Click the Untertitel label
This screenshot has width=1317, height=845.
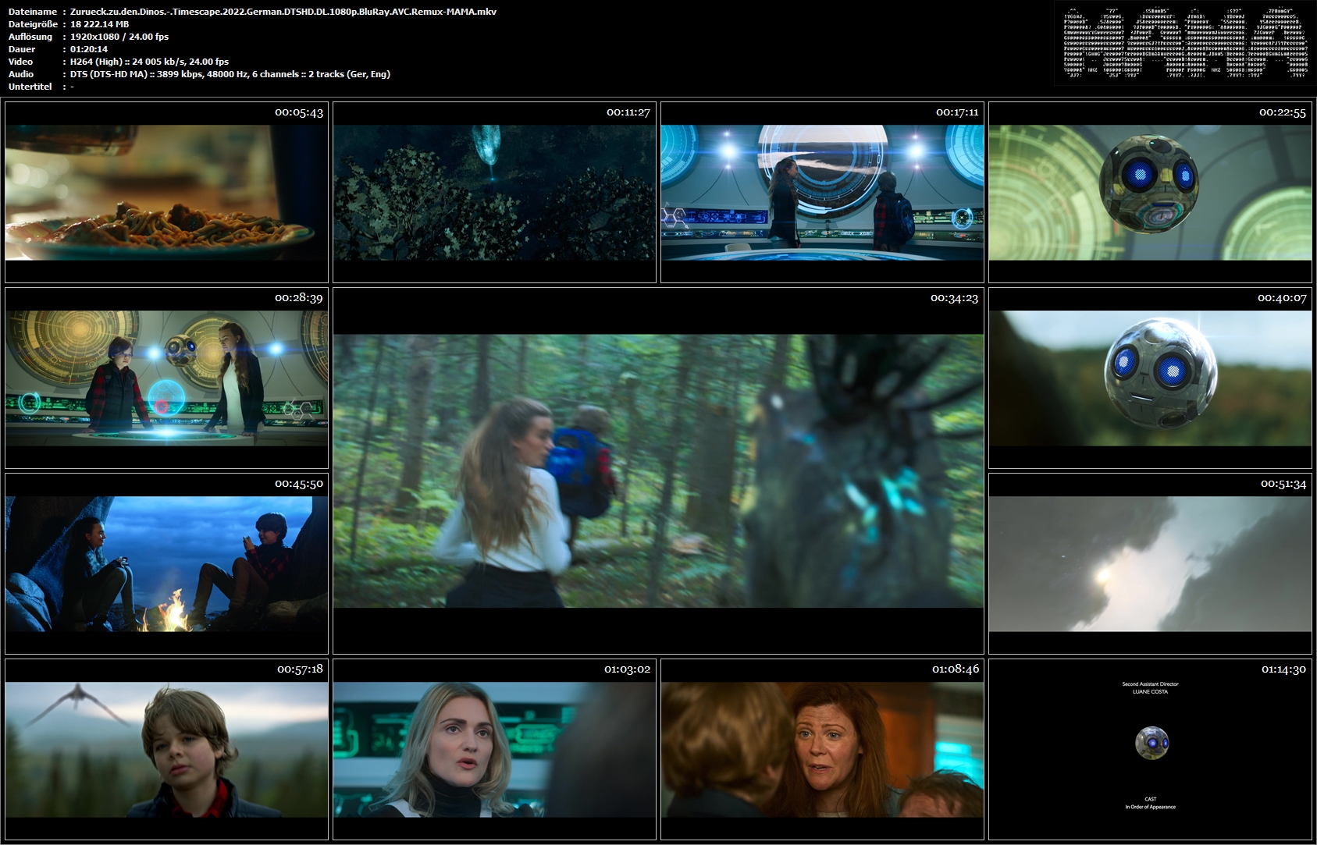pos(30,87)
